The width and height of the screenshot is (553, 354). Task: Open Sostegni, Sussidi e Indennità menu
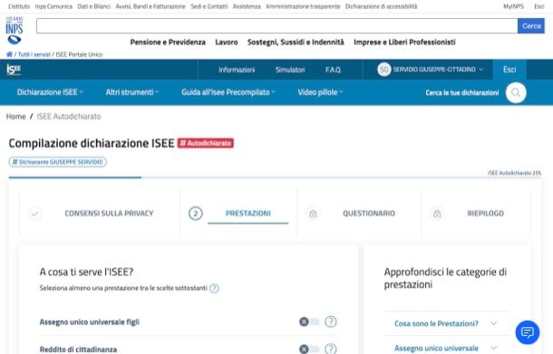pyautogui.click(x=296, y=43)
